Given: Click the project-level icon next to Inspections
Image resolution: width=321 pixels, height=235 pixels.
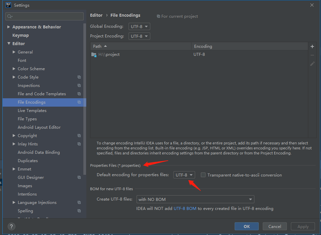Looking at the screenshot, I should tap(79, 86).
